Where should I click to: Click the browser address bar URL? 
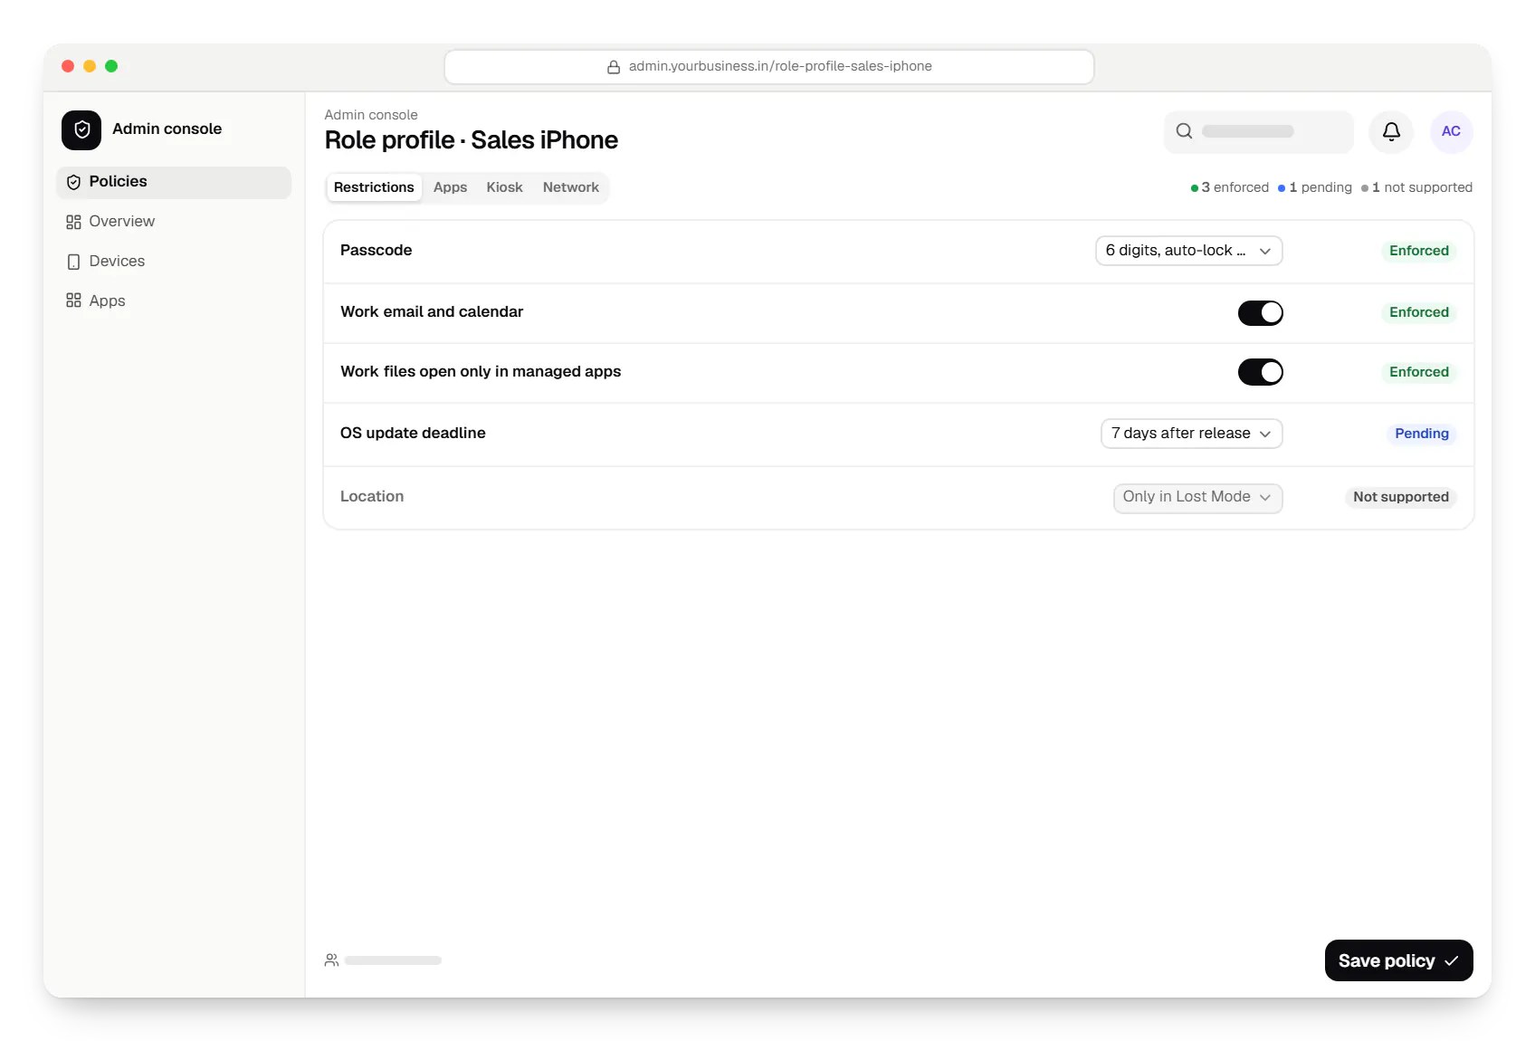[x=769, y=67]
